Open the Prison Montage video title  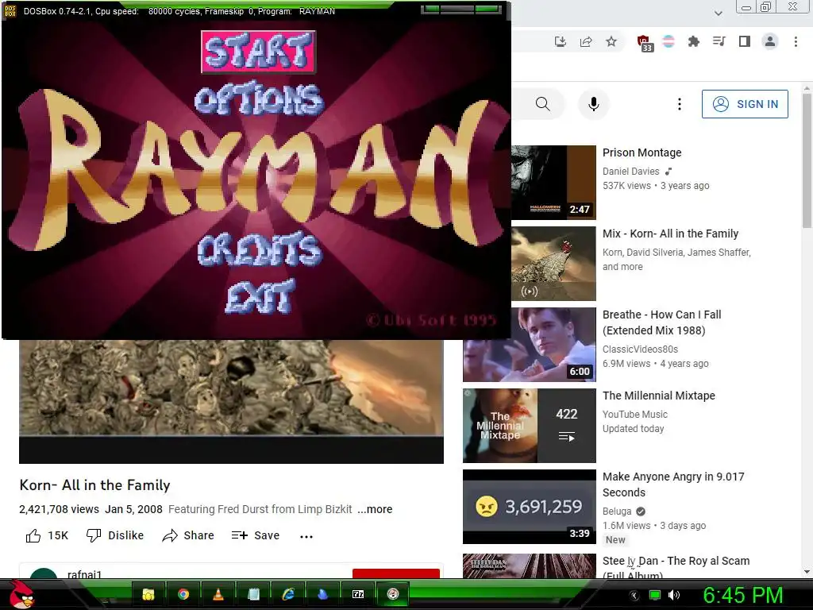pyautogui.click(x=642, y=152)
